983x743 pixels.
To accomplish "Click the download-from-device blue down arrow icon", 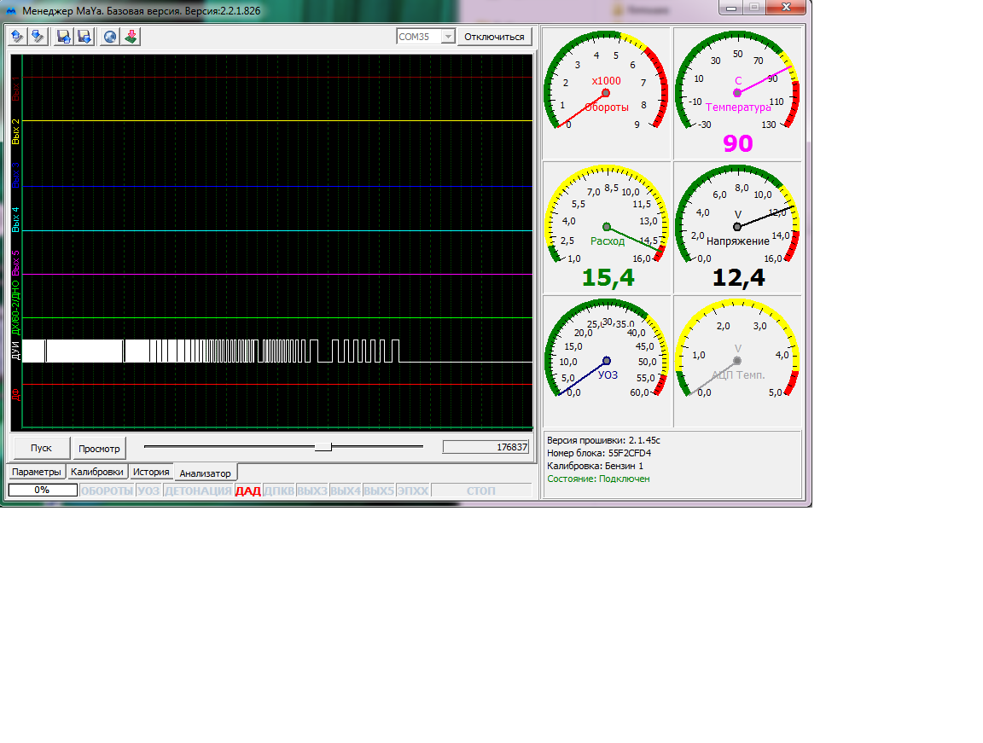I will pos(38,37).
